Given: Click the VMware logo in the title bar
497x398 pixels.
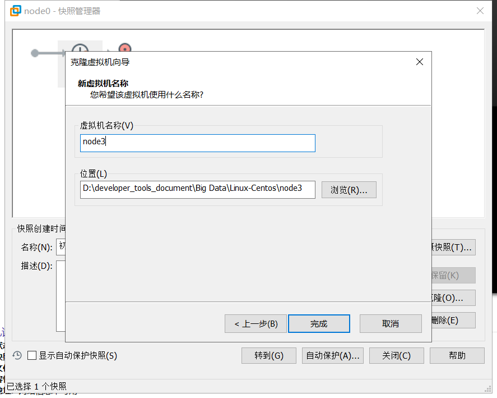Looking at the screenshot, I should click(14, 10).
